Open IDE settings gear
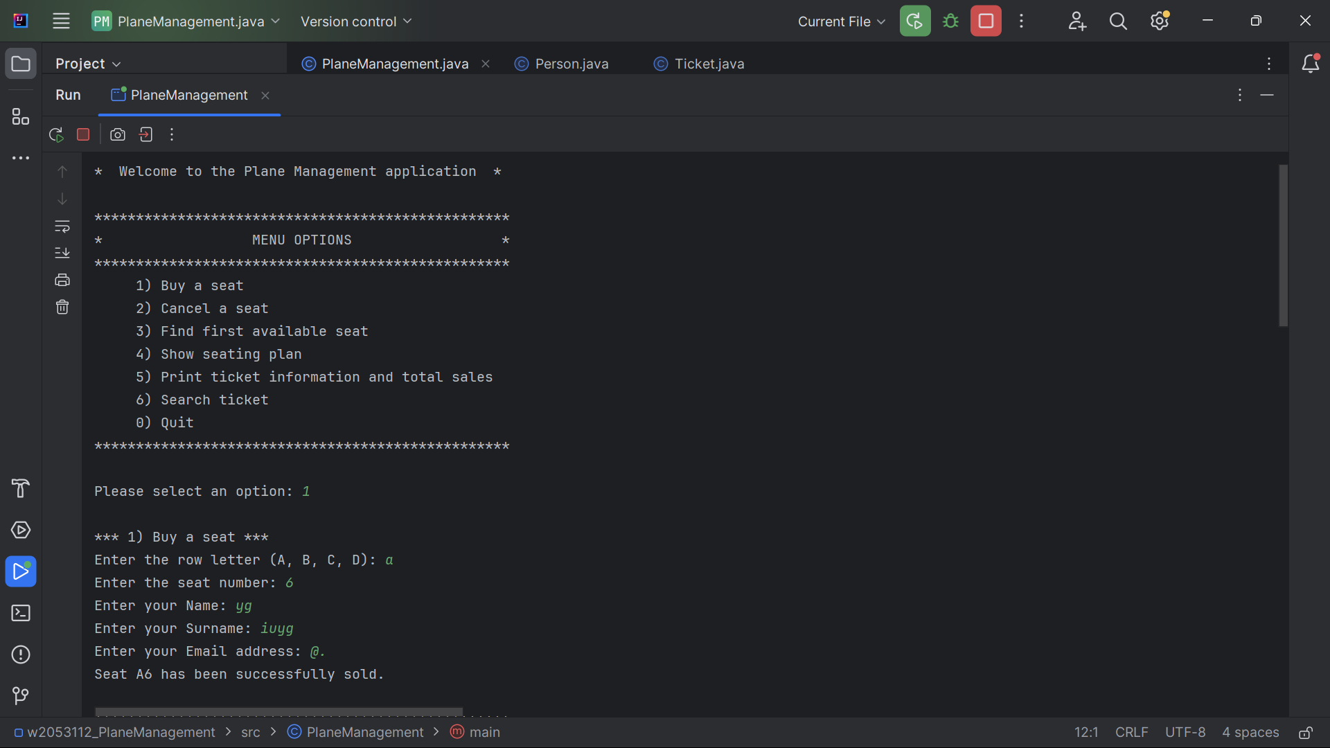The height and width of the screenshot is (748, 1330). pyautogui.click(x=1160, y=21)
